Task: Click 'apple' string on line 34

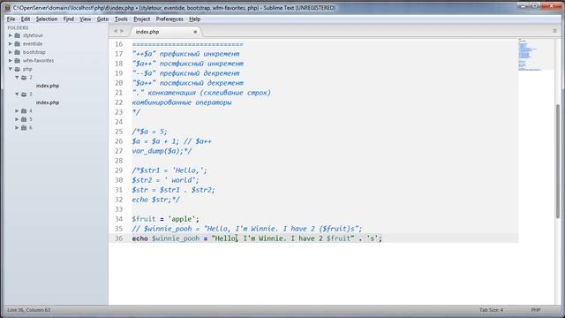Action: pyautogui.click(x=182, y=219)
